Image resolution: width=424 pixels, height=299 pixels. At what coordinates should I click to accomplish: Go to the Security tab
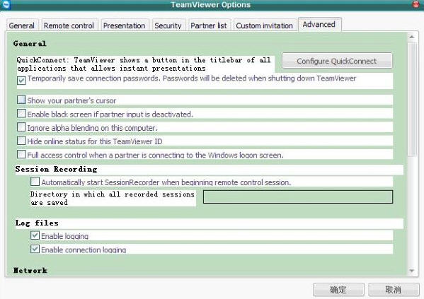pos(168,25)
